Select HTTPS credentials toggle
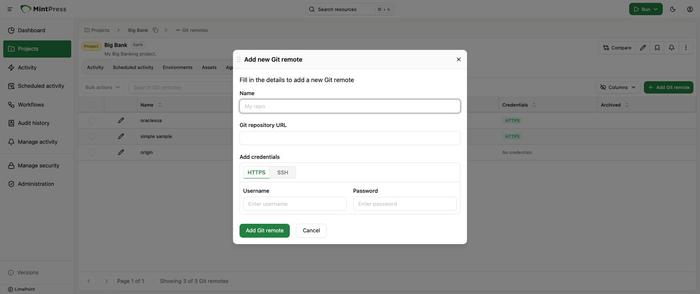 256,172
